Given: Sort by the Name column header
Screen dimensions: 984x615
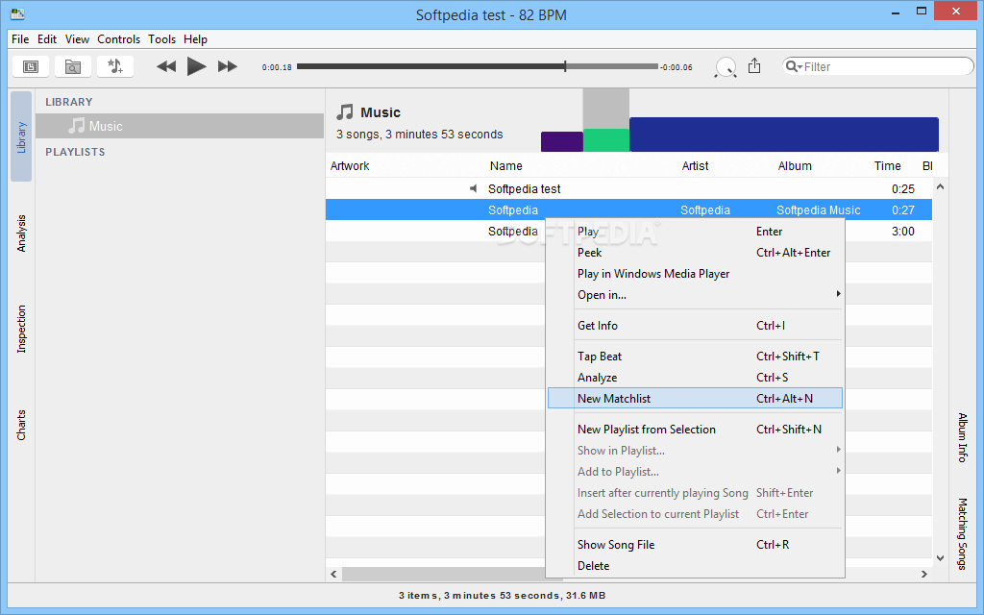Looking at the screenshot, I should tap(505, 165).
